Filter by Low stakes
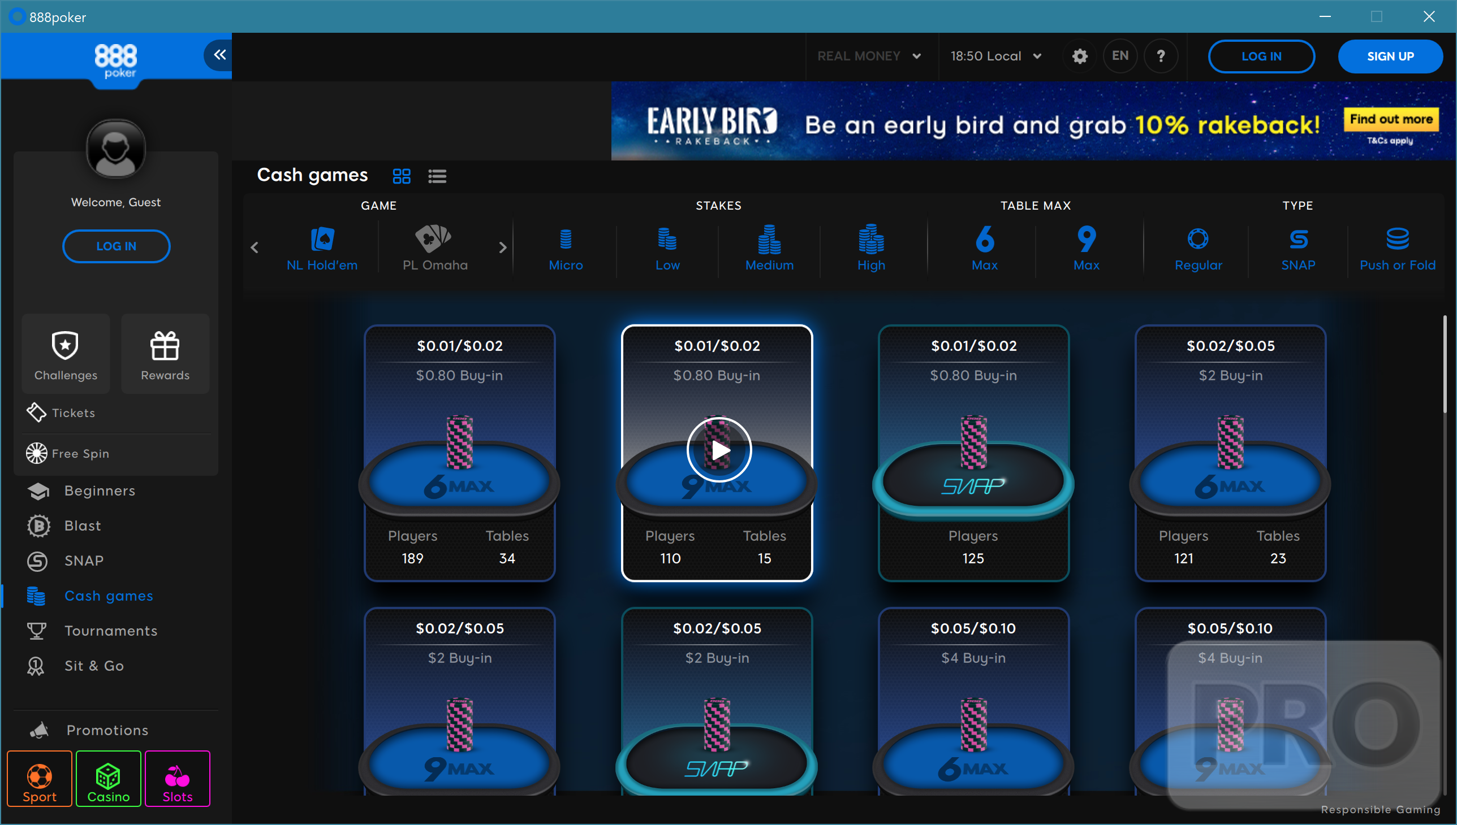The image size is (1457, 825). tap(667, 248)
